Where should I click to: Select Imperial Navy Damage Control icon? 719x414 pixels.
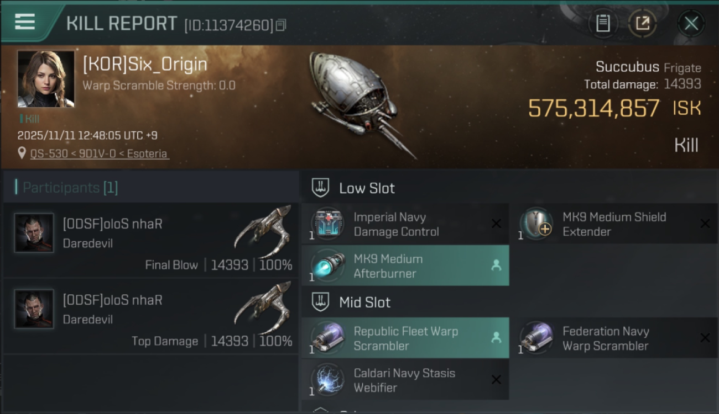(x=327, y=224)
